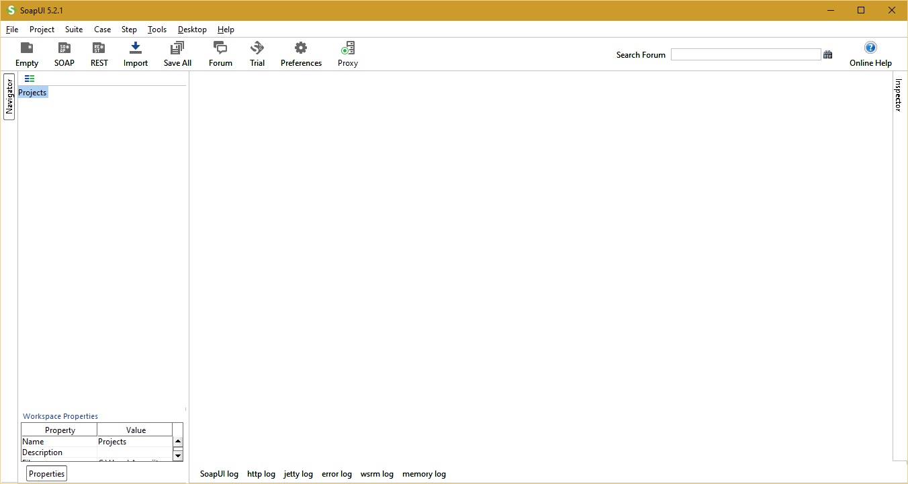The width and height of the screenshot is (908, 484).
Task: Click the 'Projects' value cell in properties table
Action: point(135,442)
